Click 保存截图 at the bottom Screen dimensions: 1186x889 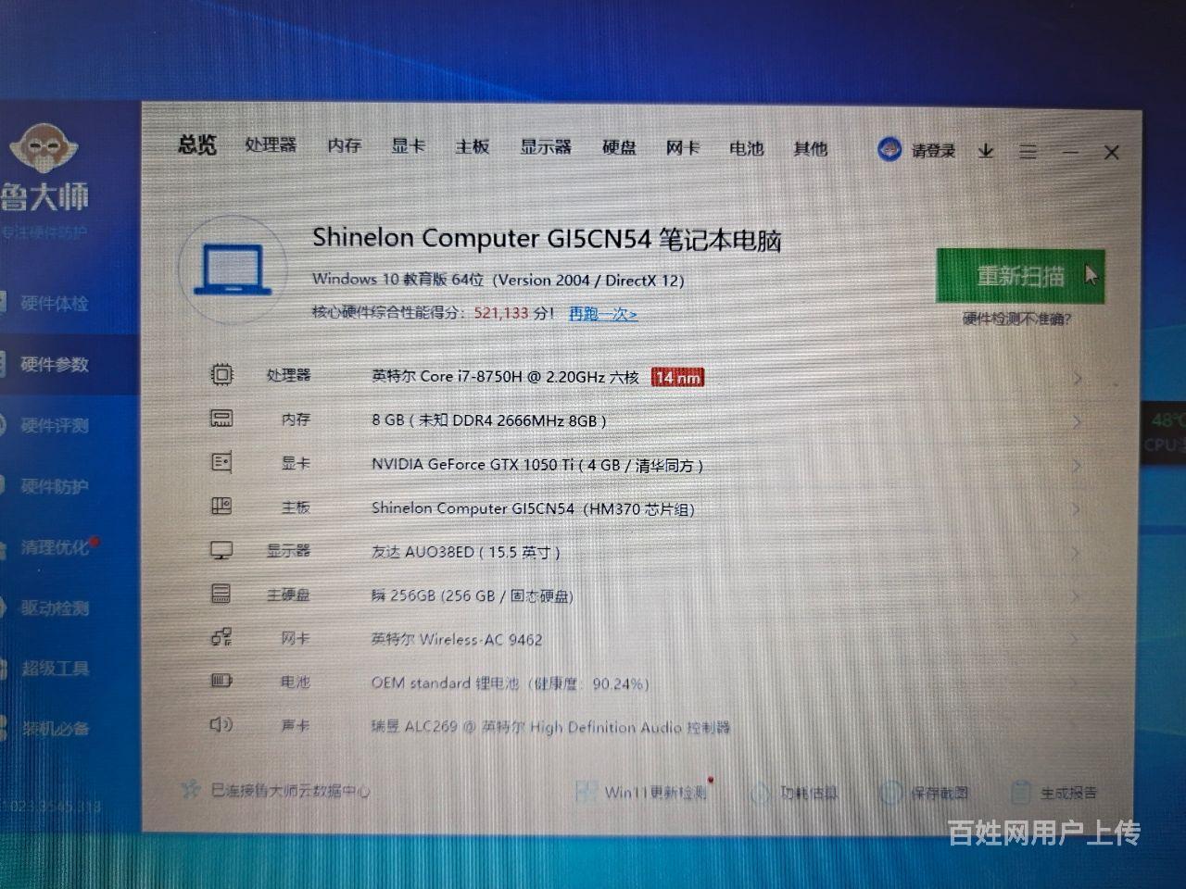[x=939, y=793]
